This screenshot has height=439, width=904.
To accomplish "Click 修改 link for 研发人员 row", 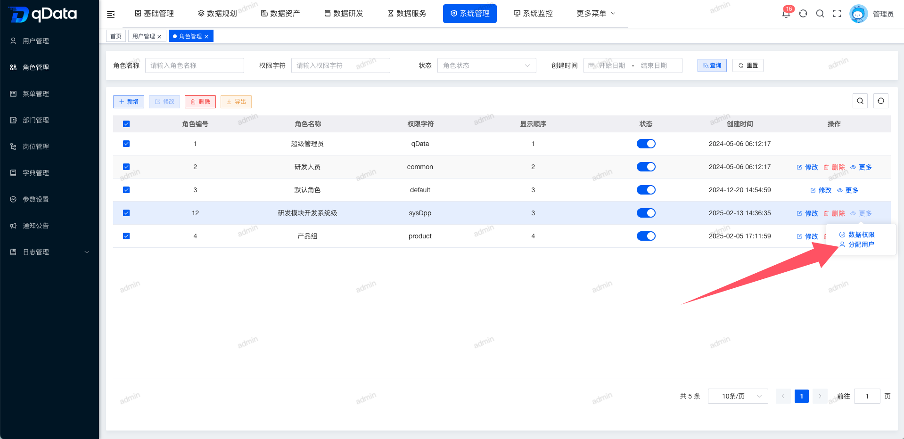I will coord(807,167).
